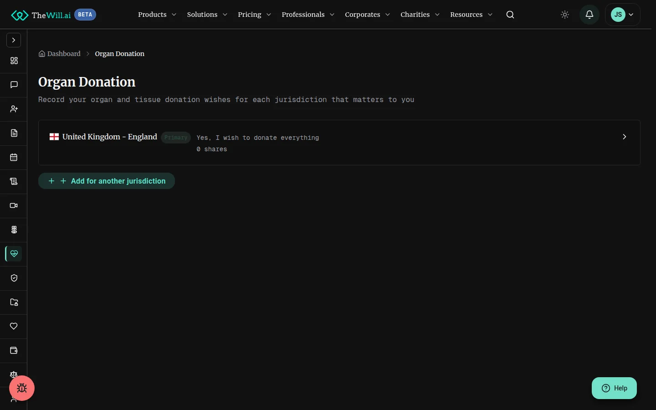
Task: Open the document sidebar icon
Action: [14, 133]
